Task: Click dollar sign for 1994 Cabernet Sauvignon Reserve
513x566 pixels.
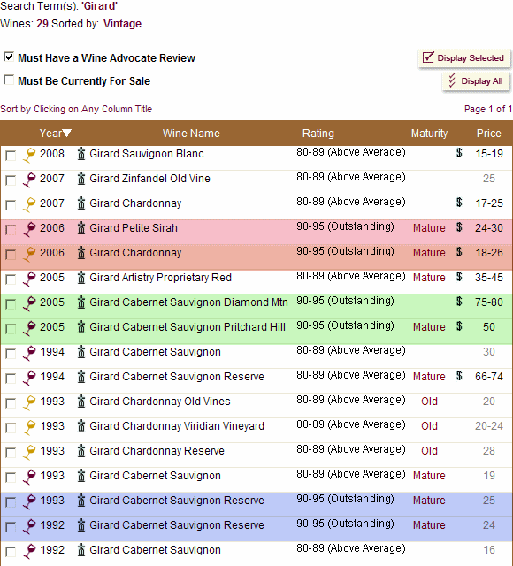Action: [x=459, y=376]
